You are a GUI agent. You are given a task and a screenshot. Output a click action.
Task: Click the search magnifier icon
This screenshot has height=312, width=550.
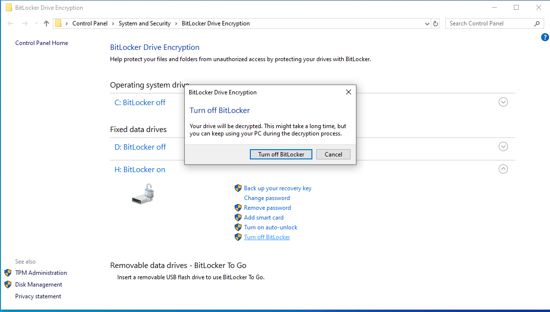point(537,23)
